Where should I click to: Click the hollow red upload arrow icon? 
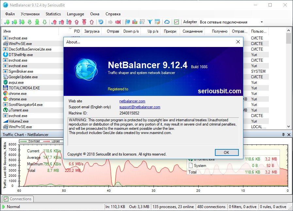(92, 22)
